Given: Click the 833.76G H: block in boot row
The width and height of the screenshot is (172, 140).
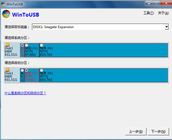Looking at the screenshot, I should click(x=103, y=75).
